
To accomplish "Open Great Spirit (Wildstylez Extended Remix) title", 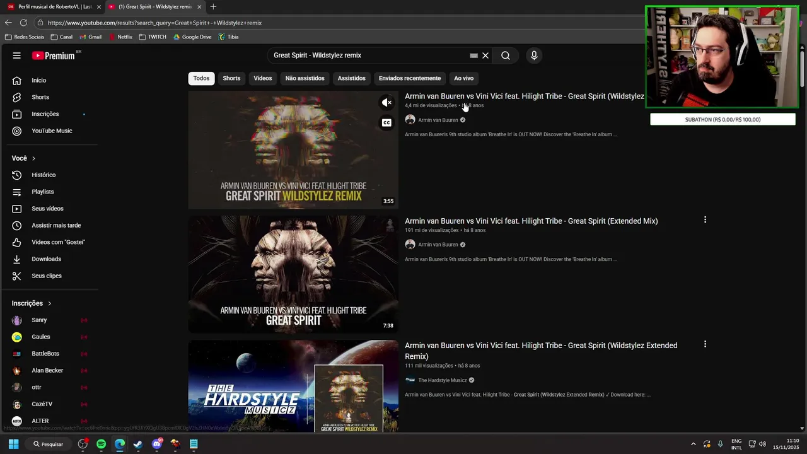I will pos(541,351).
